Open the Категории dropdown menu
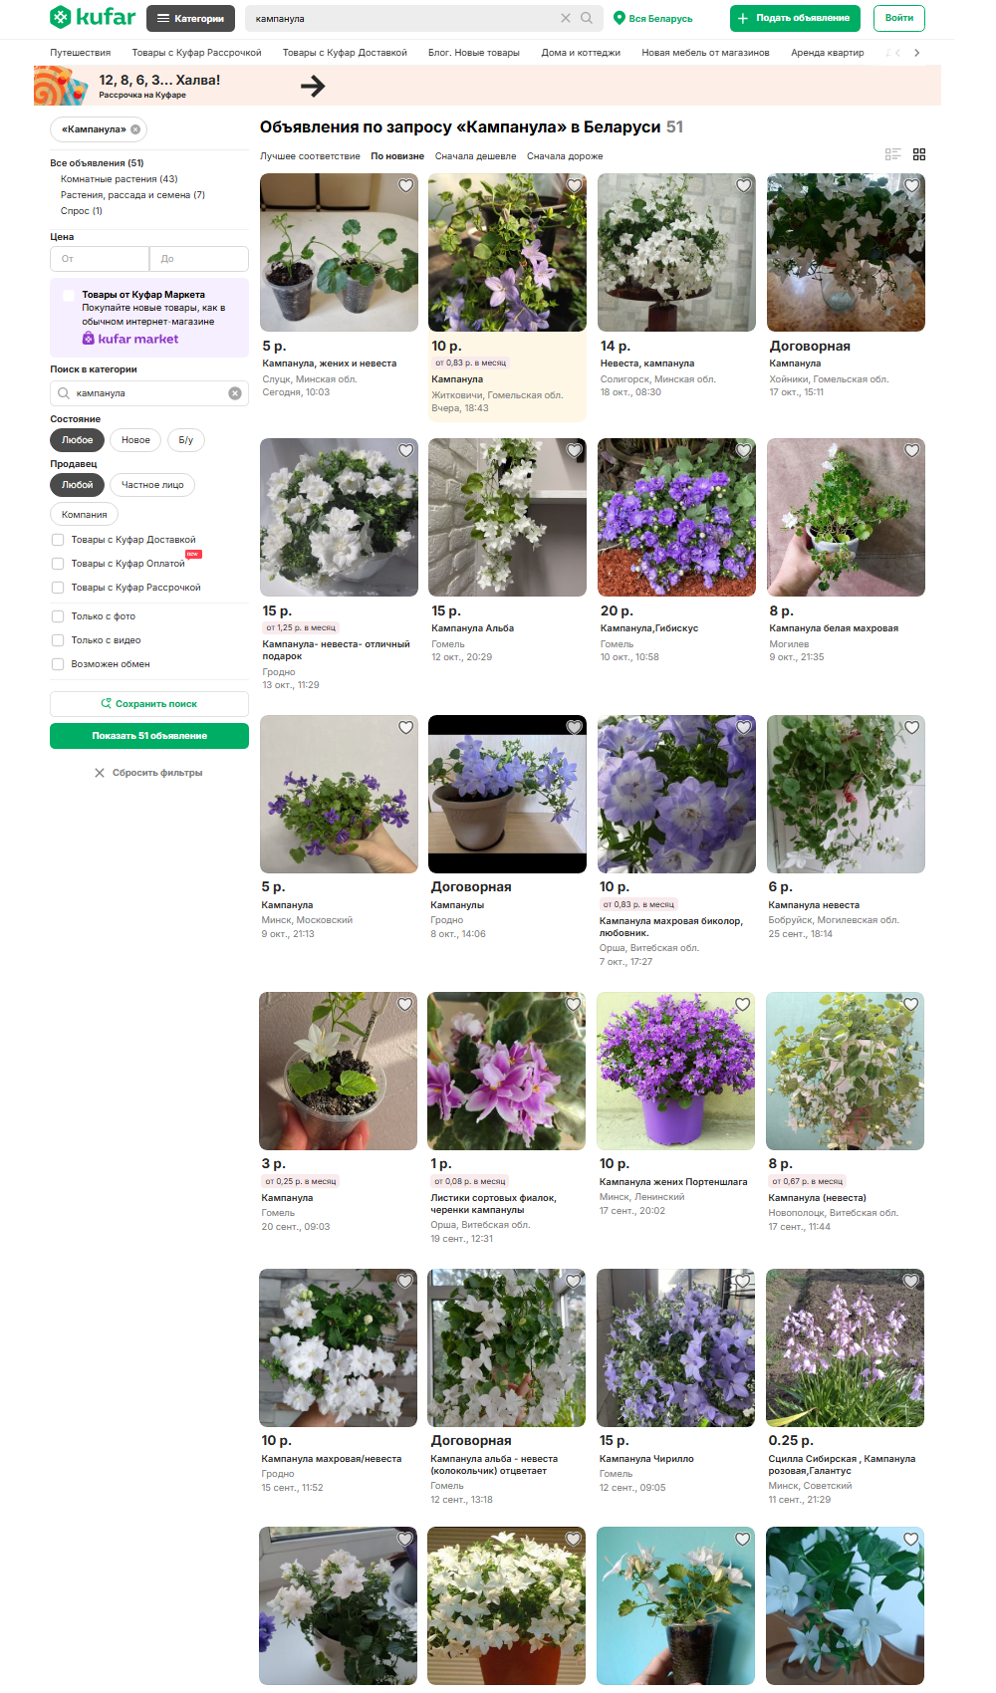Image resolution: width=996 pixels, height=1693 pixels. pos(190,18)
